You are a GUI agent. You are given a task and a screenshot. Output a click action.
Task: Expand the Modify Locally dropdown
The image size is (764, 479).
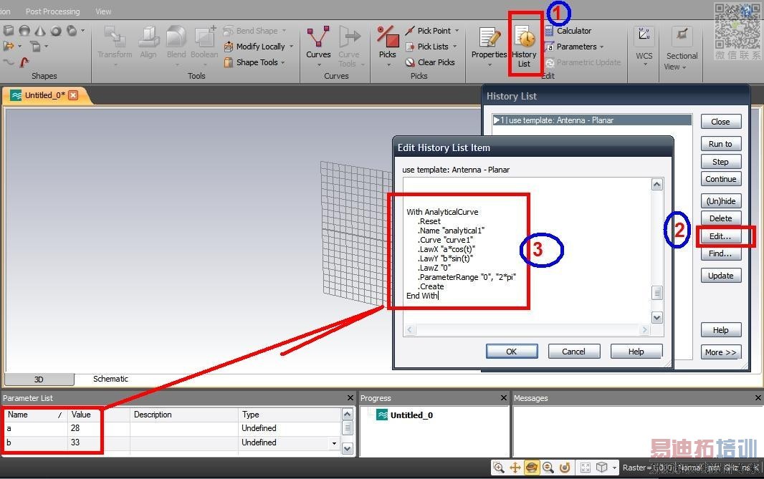[292, 47]
